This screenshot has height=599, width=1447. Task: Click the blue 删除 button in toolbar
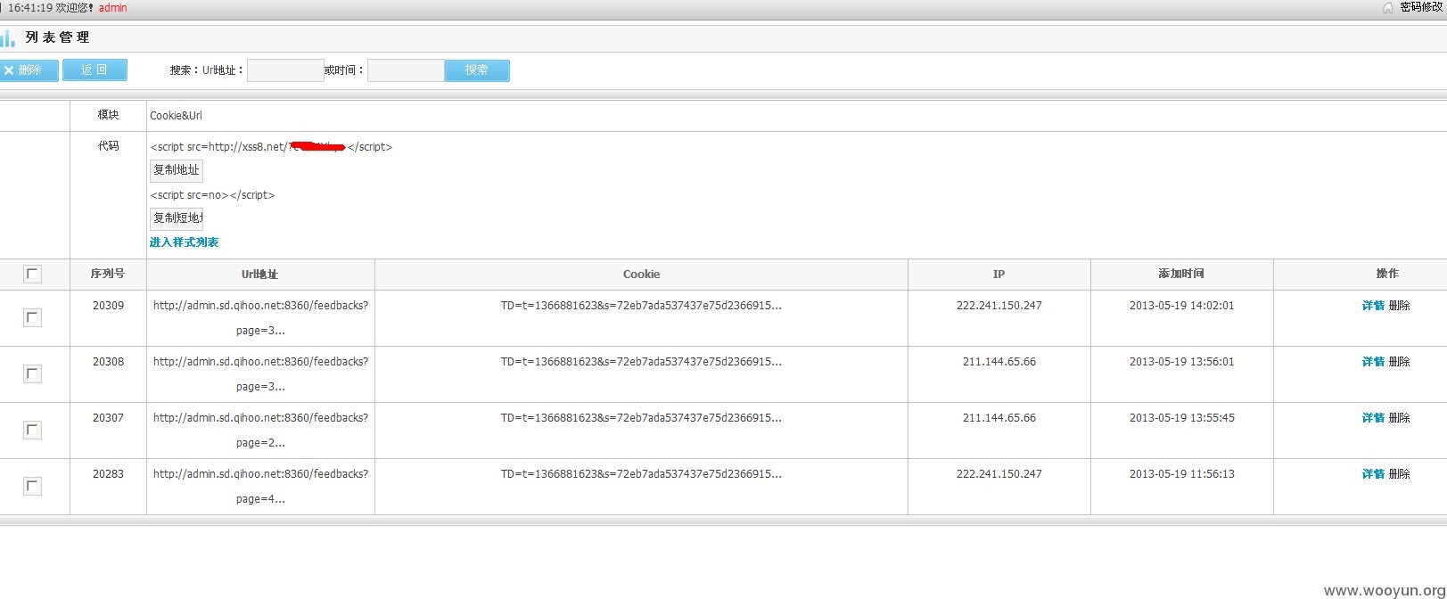pyautogui.click(x=29, y=70)
